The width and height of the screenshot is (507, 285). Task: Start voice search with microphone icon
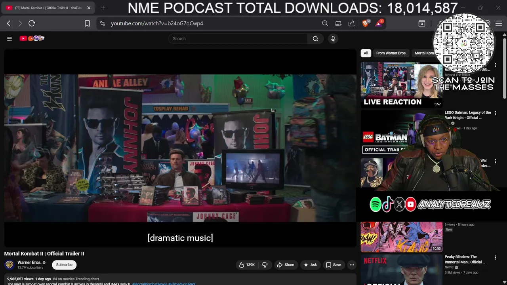[x=333, y=38]
